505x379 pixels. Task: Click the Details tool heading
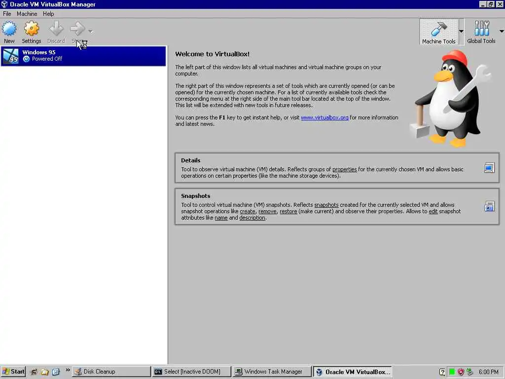[x=191, y=160]
